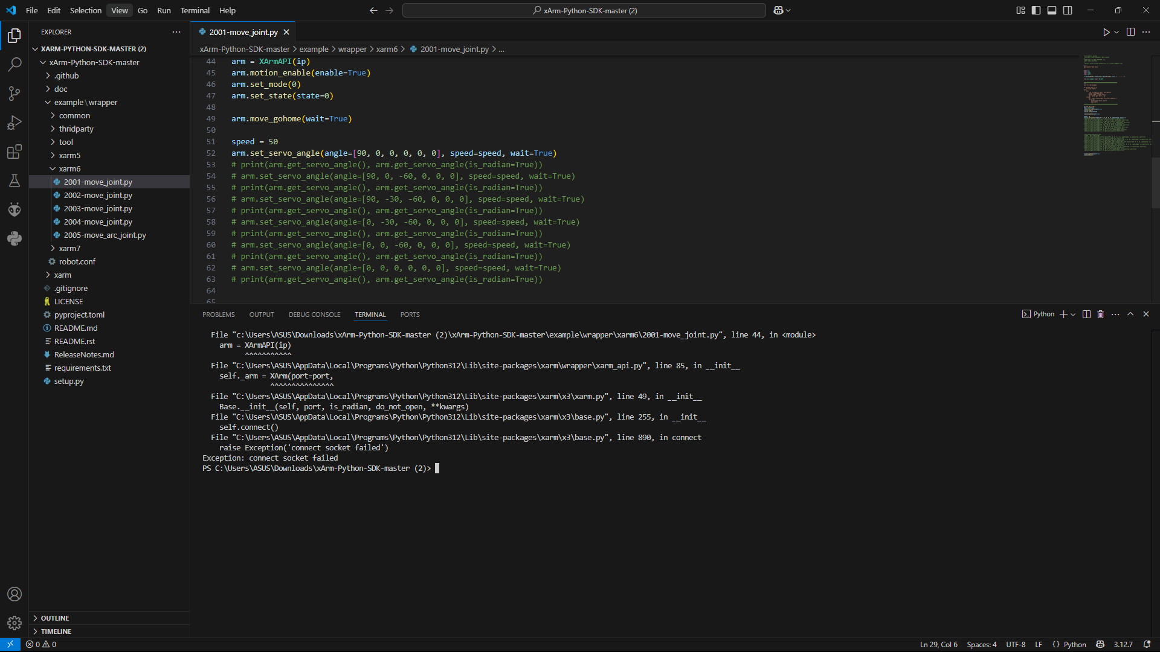The width and height of the screenshot is (1160, 652).
Task: Toggle Secondary Side Bar visibility
Action: pyautogui.click(x=1068, y=10)
